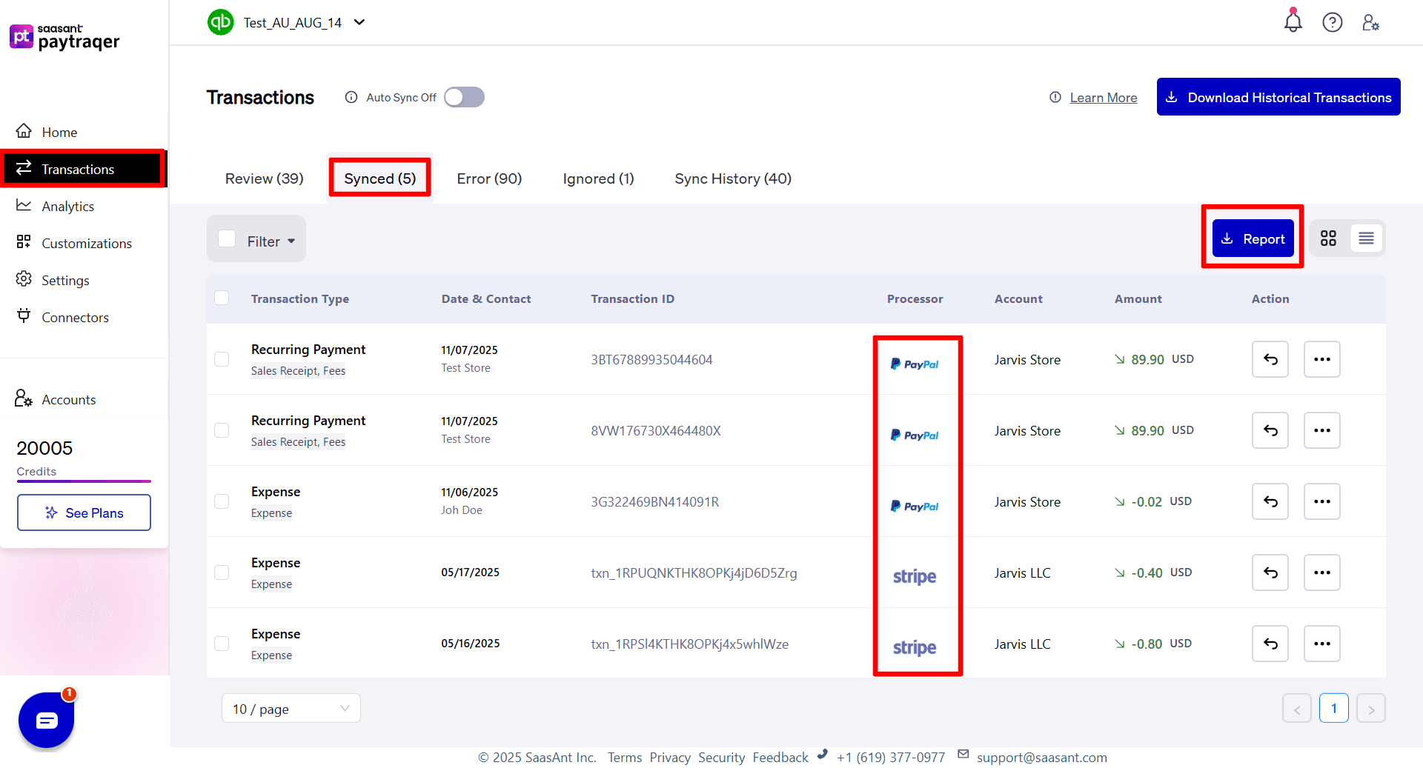Enable the Auto Sync toggle

[x=464, y=97]
